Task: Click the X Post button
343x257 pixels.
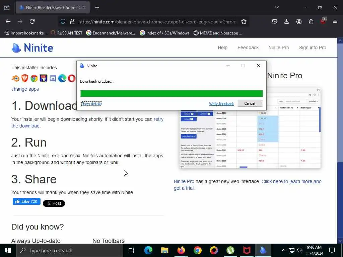Action: 54,203
